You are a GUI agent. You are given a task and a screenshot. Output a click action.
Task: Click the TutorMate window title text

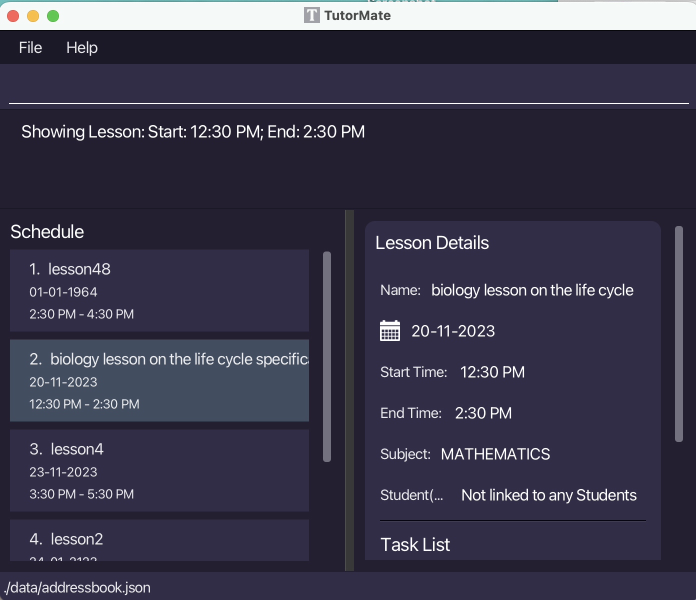pos(357,15)
